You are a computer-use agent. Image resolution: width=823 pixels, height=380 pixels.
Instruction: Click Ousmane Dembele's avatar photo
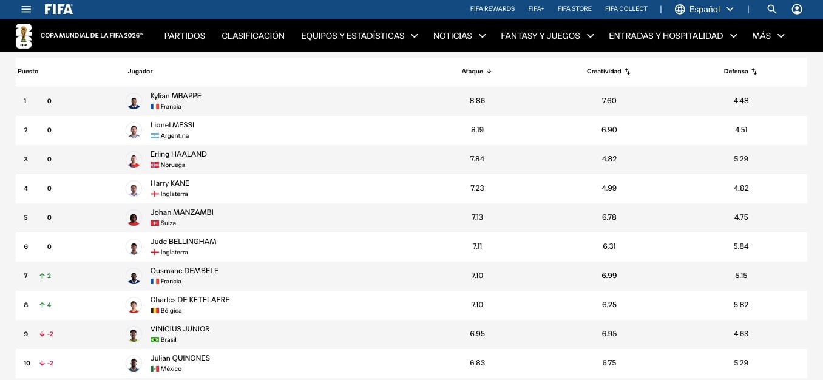pyautogui.click(x=134, y=276)
